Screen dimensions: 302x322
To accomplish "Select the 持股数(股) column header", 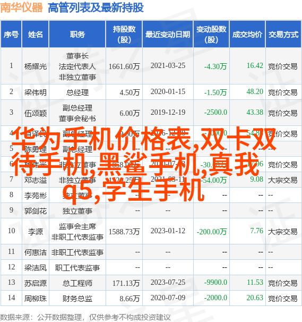I will tap(124, 35).
